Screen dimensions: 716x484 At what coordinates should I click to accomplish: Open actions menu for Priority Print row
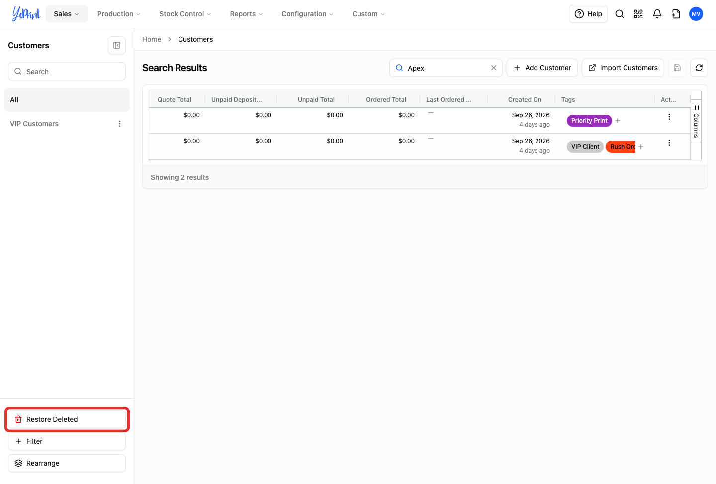669,117
